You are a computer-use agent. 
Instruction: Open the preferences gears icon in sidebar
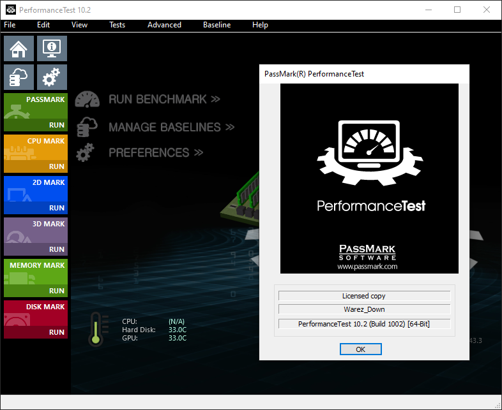pyautogui.click(x=52, y=77)
